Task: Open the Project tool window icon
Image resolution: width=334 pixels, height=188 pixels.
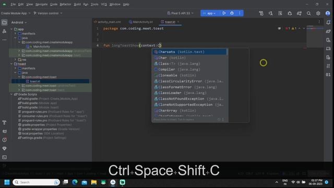Action: (4, 22)
